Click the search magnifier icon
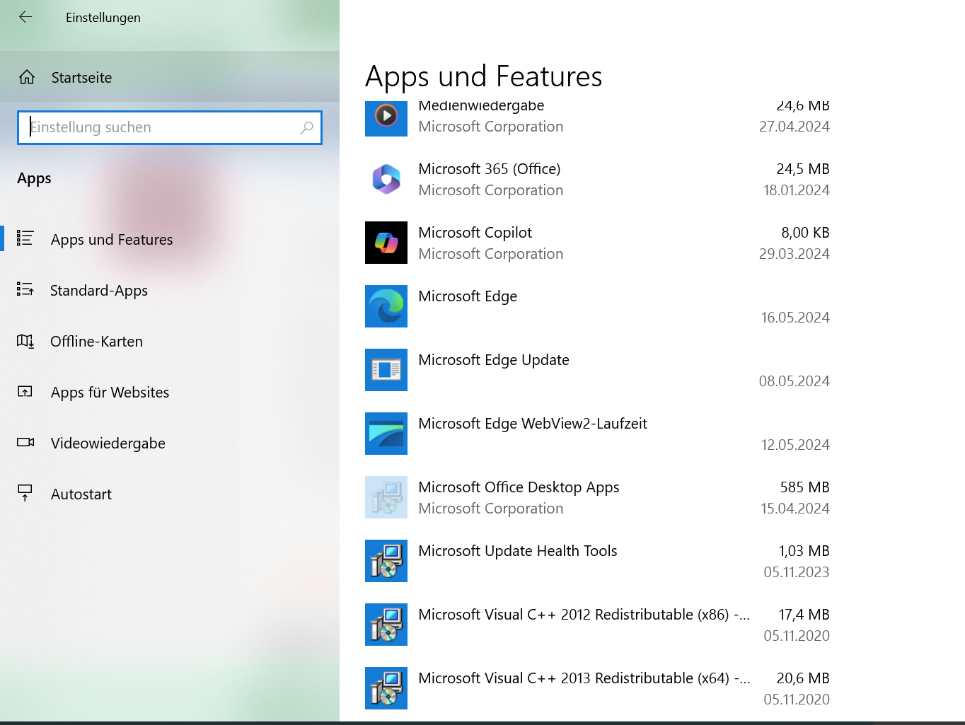965x725 pixels. pyautogui.click(x=306, y=127)
